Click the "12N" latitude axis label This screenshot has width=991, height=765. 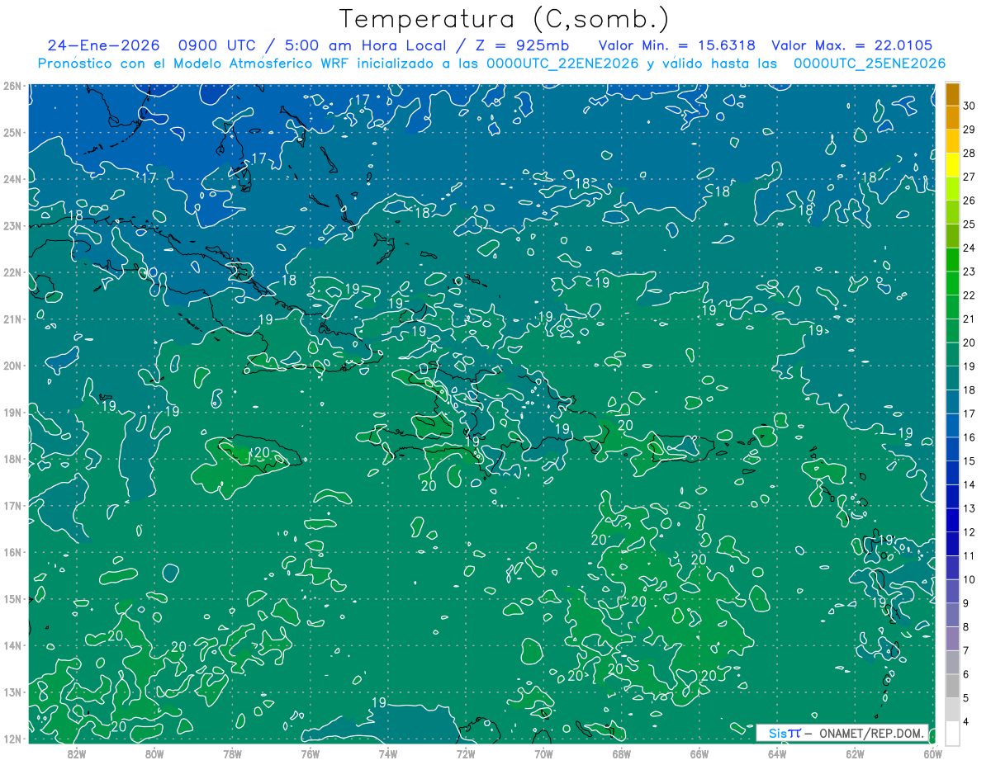[12, 739]
